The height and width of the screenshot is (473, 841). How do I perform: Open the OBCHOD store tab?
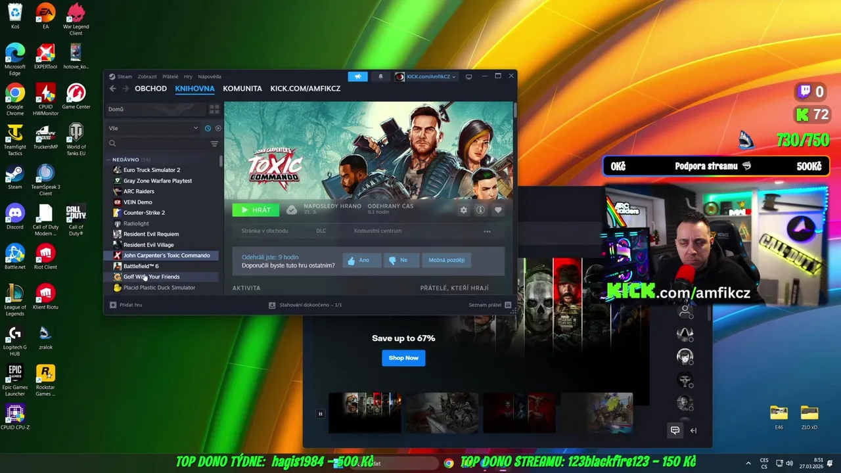(x=150, y=89)
